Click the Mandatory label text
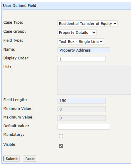 pos(14,135)
